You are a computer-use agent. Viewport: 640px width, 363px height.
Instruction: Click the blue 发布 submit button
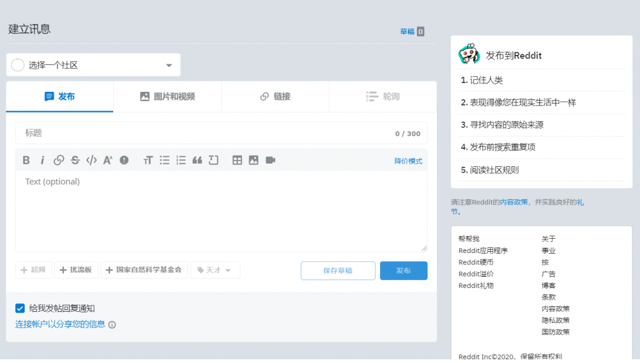(404, 271)
